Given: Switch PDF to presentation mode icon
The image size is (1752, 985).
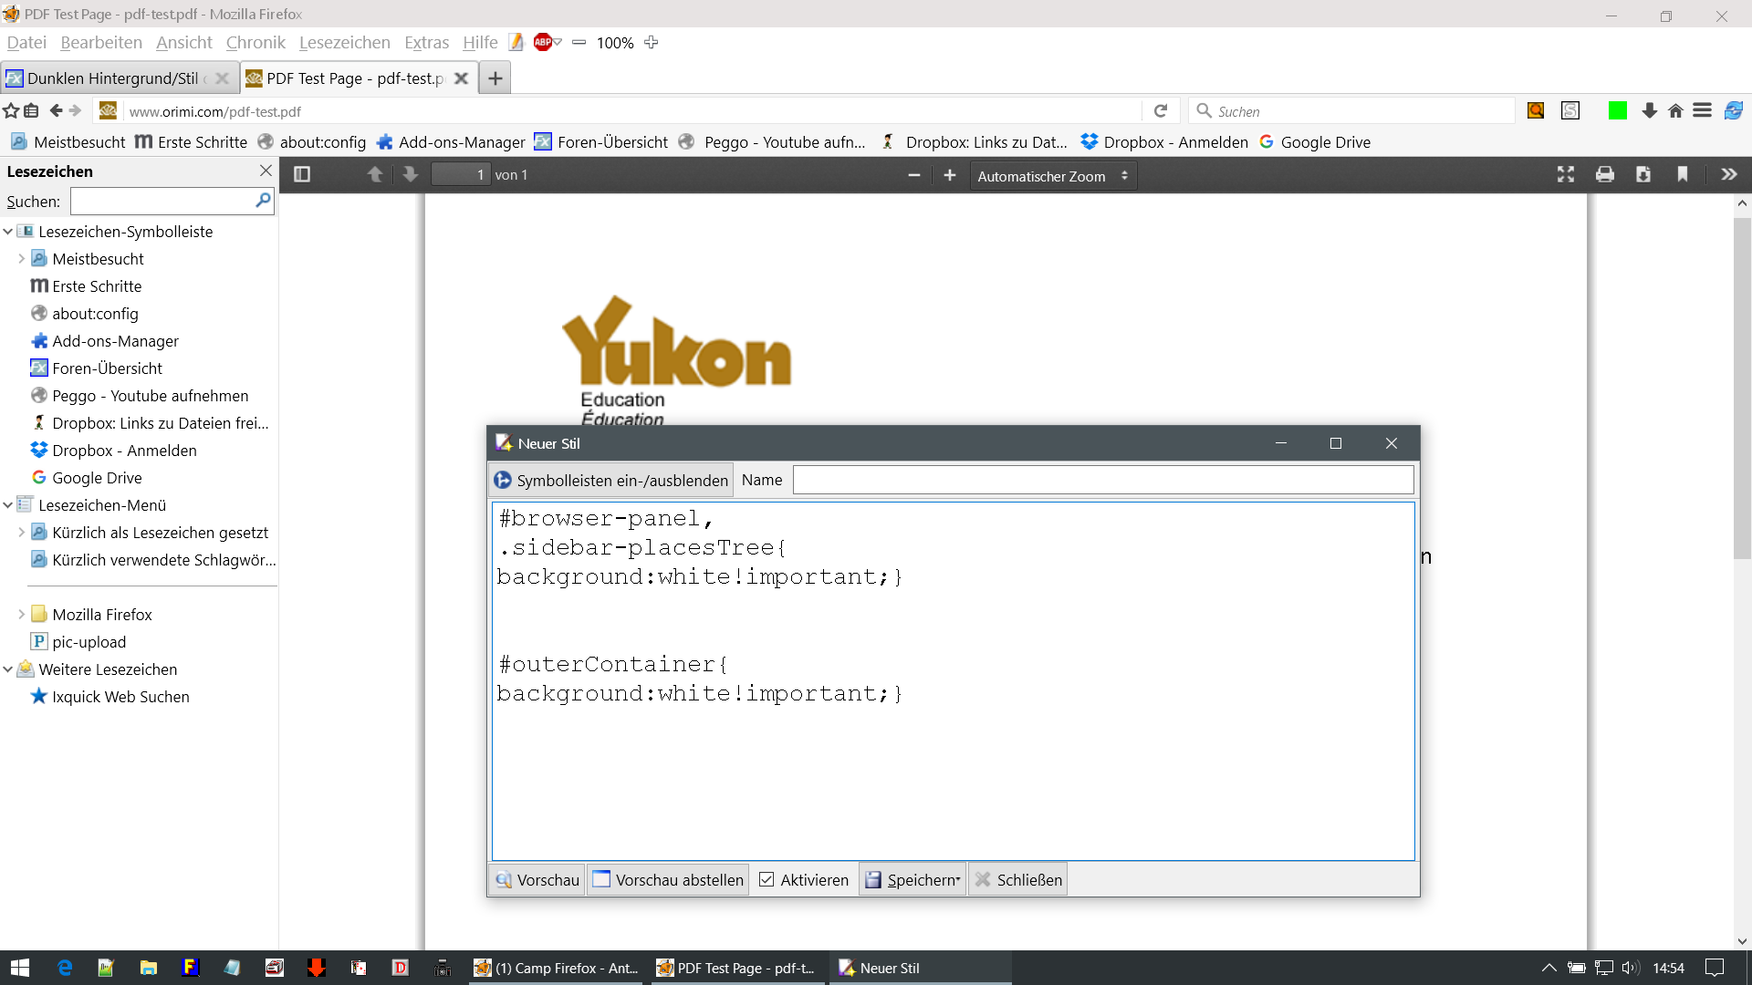Looking at the screenshot, I should tap(1566, 174).
